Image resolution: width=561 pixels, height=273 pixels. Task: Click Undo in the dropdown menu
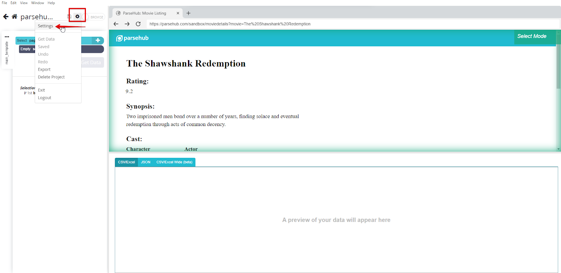pos(43,54)
